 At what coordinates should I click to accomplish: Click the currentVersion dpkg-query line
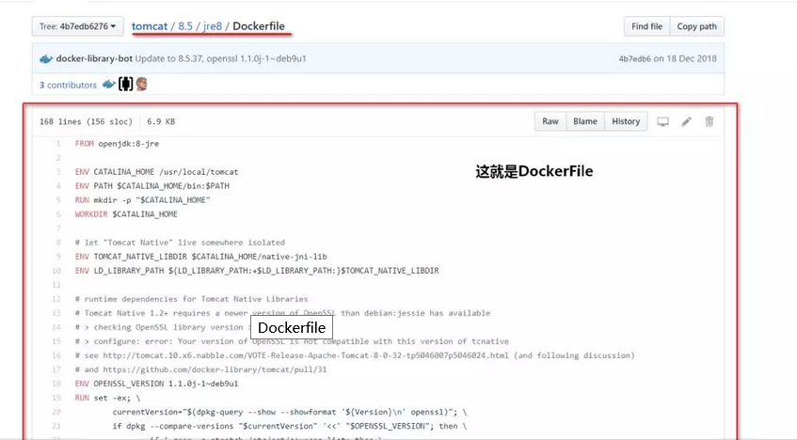[290, 412]
